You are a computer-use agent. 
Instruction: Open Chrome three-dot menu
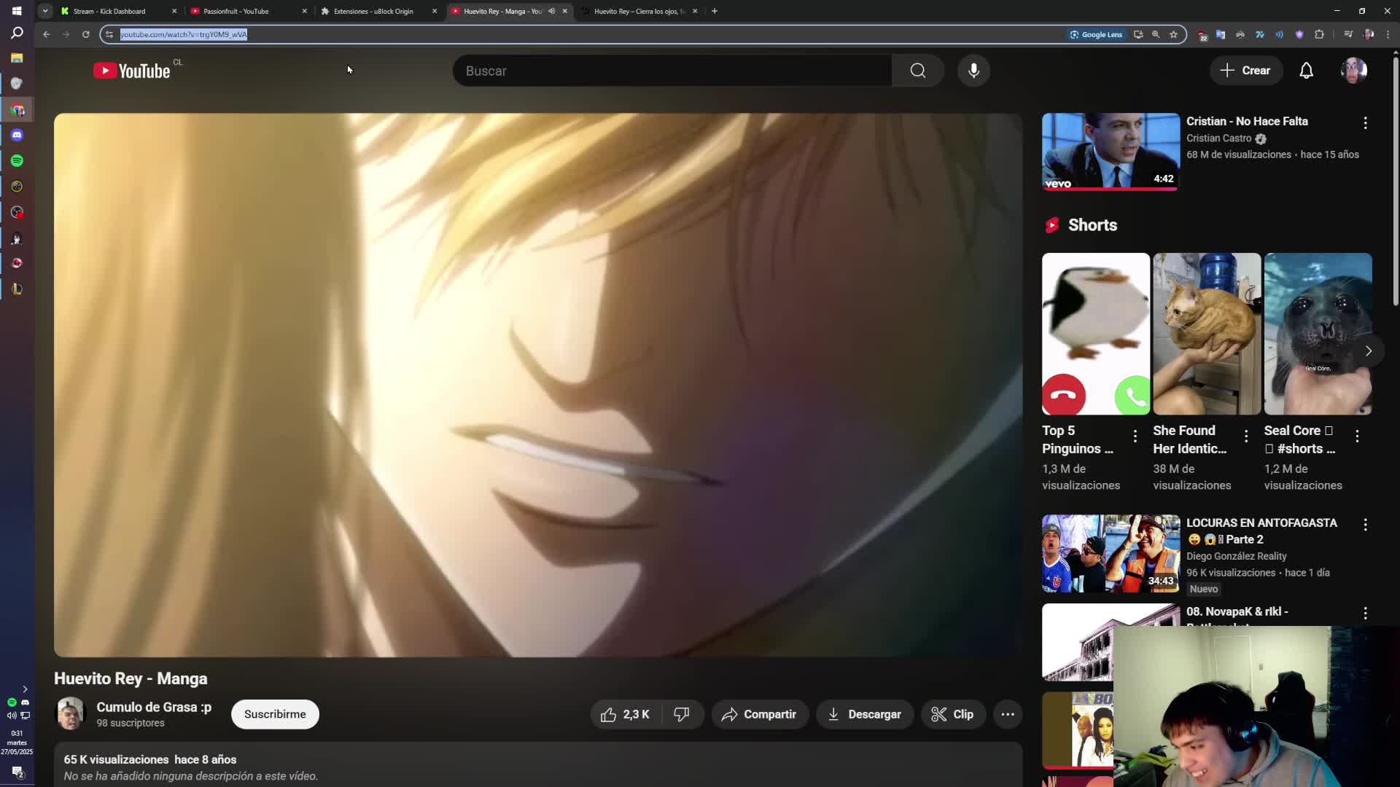coord(1388,34)
